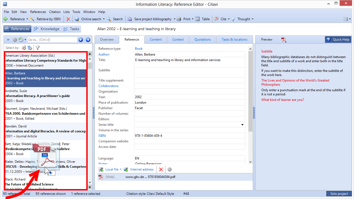This screenshot has width=354, height=199.
Task: Click the Retrieve by ISBN wand icon
Action: click(x=32, y=19)
